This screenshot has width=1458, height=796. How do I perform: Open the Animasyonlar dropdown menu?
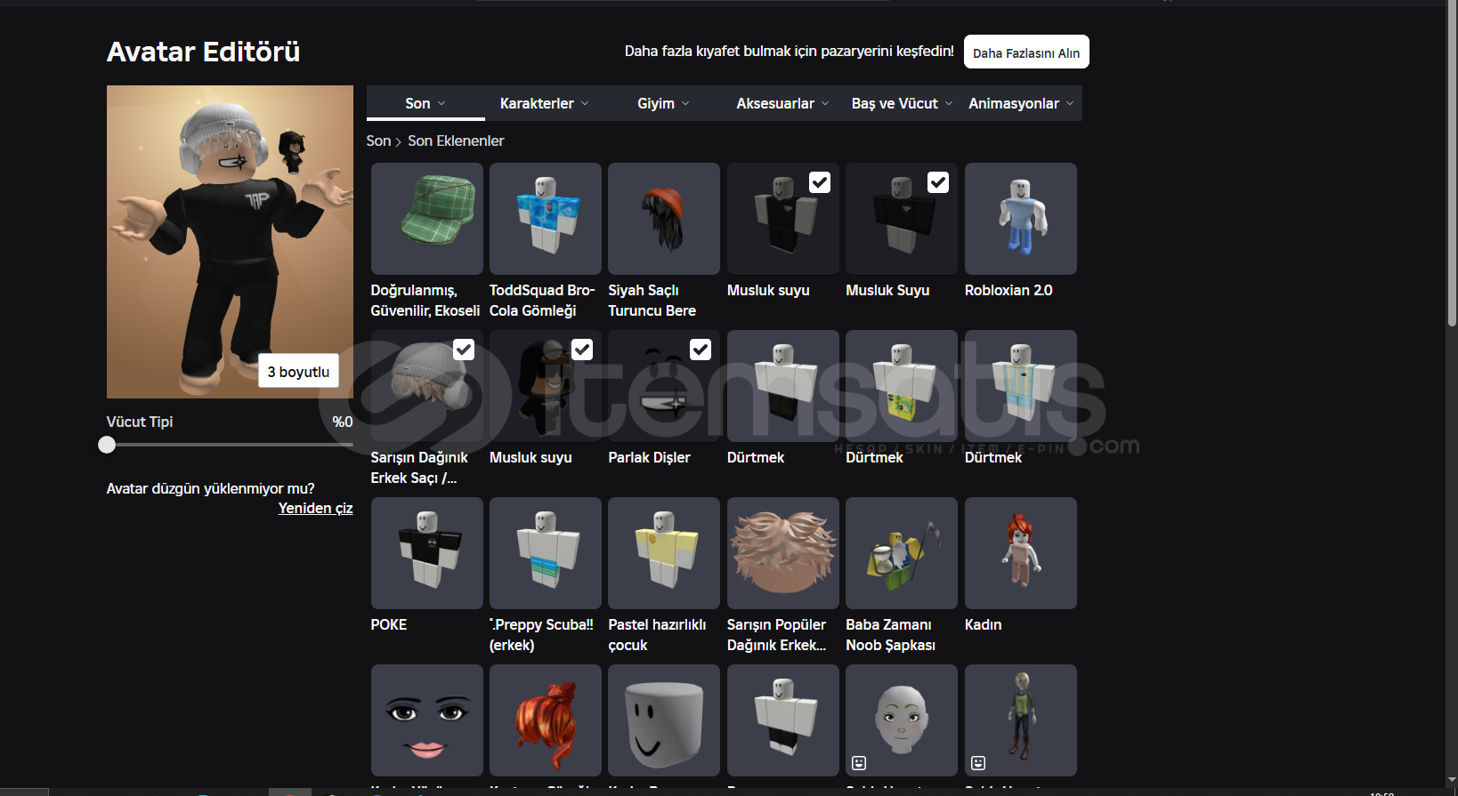click(x=1021, y=103)
